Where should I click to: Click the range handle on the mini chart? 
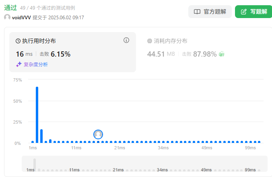pyautogui.click(x=35, y=164)
